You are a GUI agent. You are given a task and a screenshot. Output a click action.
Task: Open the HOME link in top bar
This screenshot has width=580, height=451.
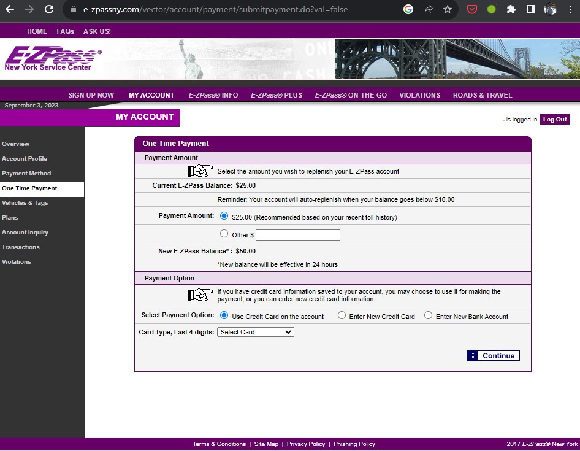[37, 31]
